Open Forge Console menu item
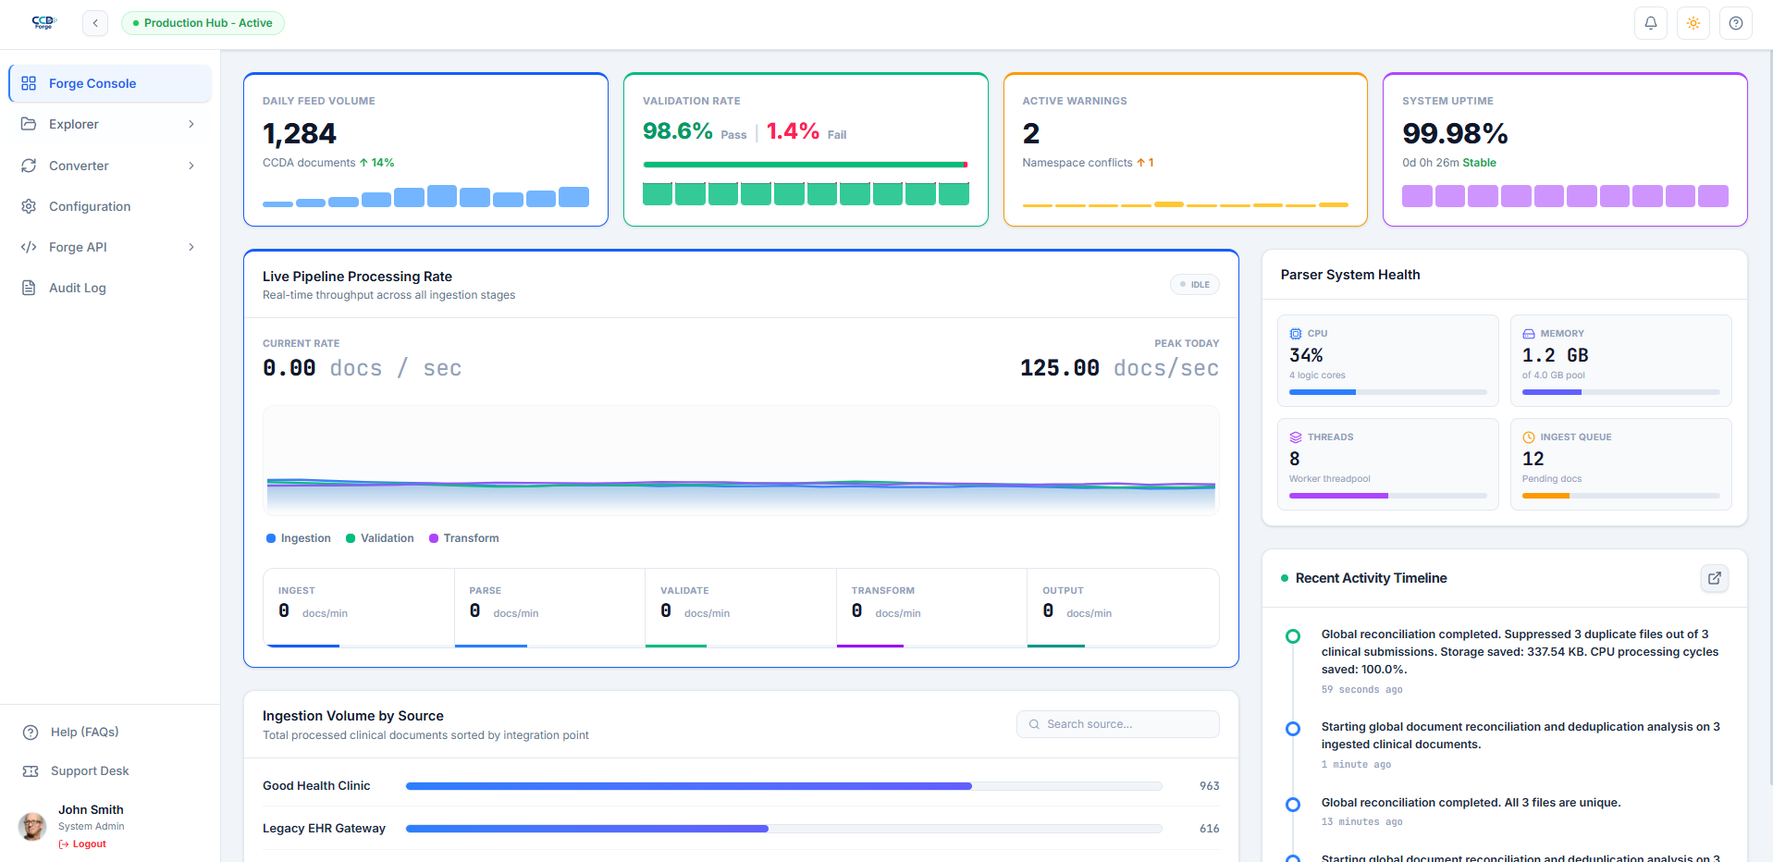This screenshot has height=862, width=1773. pos(110,83)
